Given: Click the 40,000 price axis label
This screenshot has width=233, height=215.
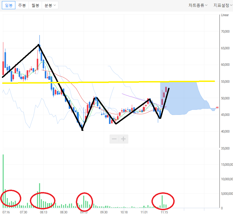Looking at the screenshot, I should [225, 131].
